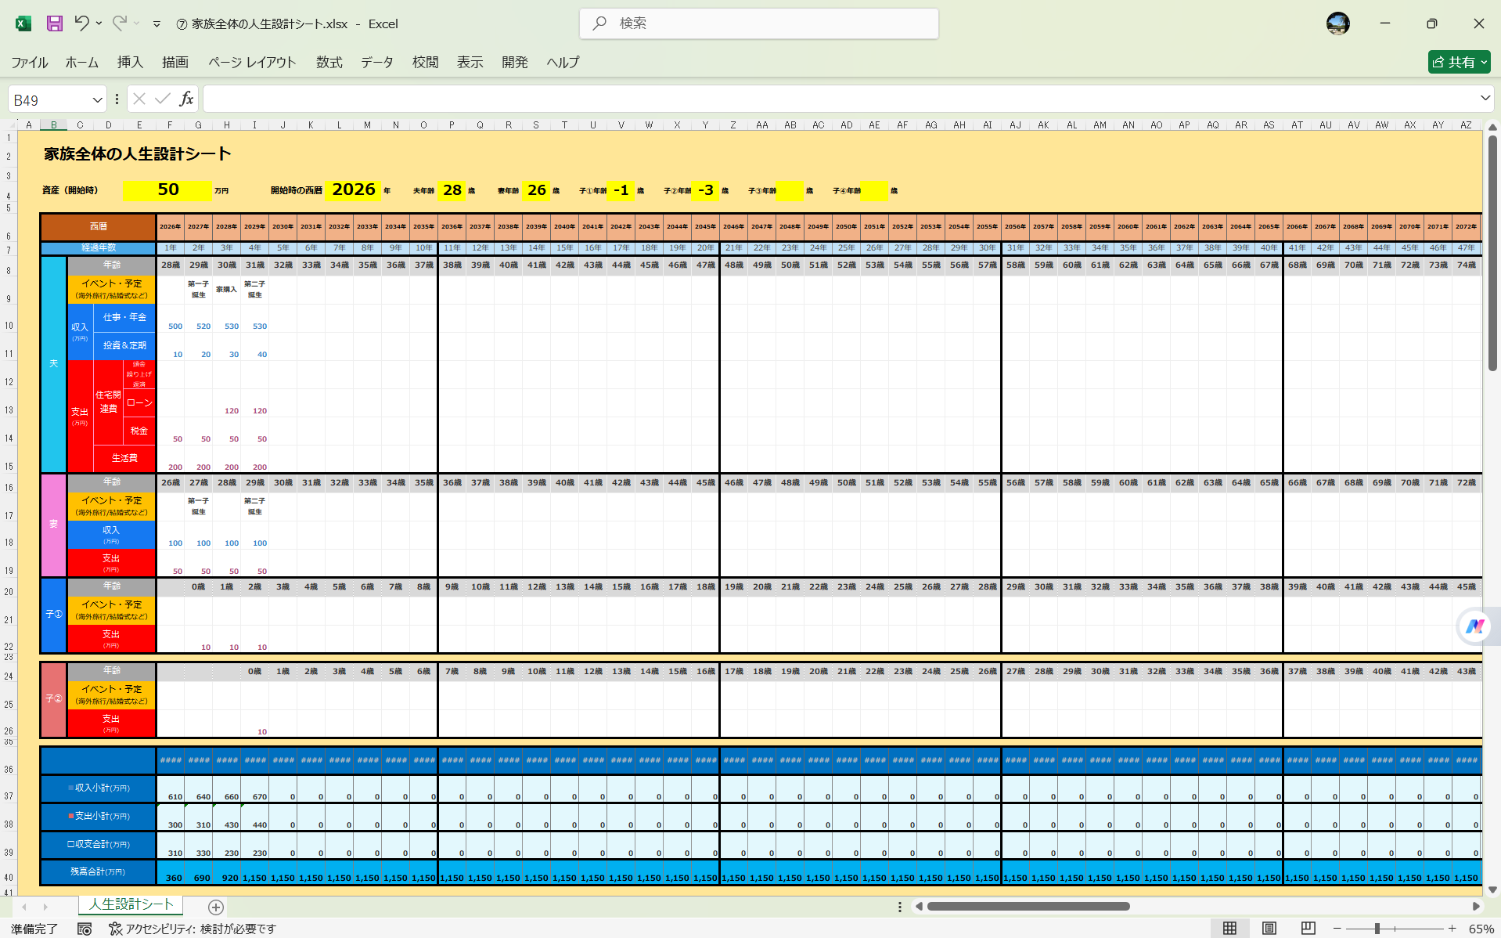Image resolution: width=1501 pixels, height=938 pixels.
Task: Toggle Page Layout view in status bar
Action: (1268, 927)
